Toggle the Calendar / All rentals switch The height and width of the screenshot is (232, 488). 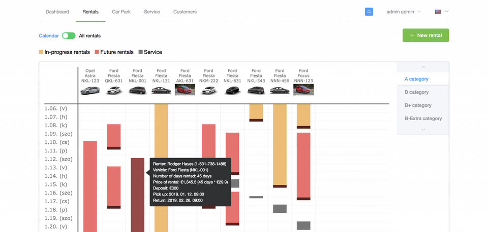click(69, 36)
